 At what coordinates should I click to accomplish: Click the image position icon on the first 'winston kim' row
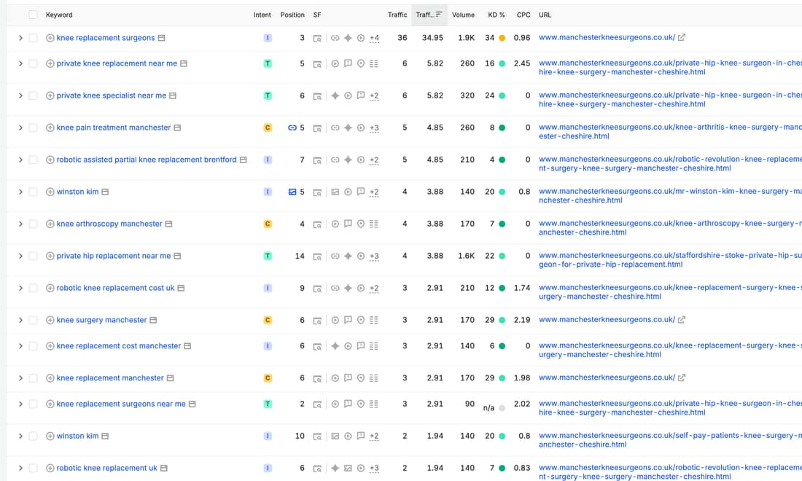292,192
